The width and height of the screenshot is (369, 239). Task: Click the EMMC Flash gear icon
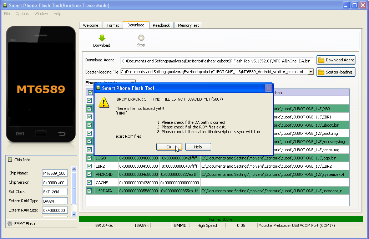click(x=10, y=224)
